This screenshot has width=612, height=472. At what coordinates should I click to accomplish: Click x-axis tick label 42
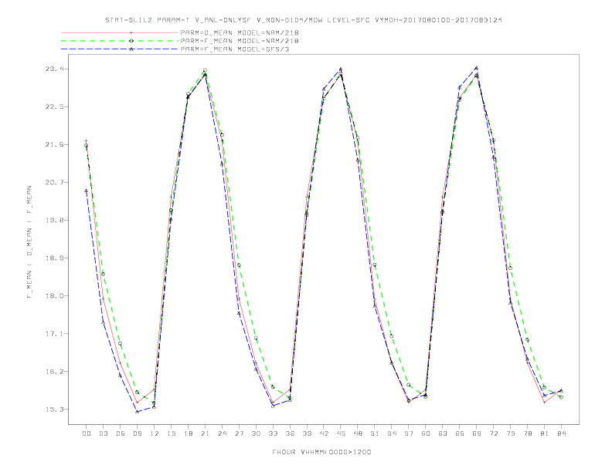[324, 433]
